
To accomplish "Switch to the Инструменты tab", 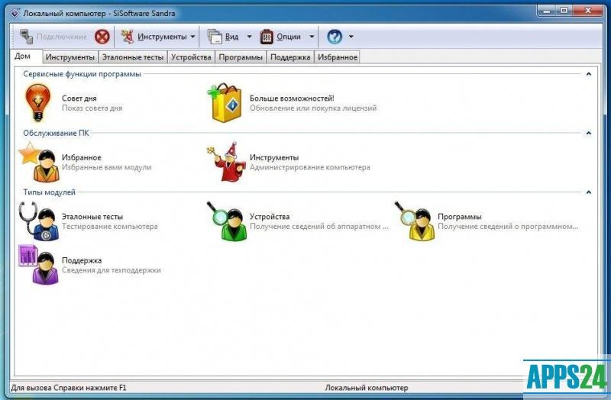I will (x=70, y=57).
